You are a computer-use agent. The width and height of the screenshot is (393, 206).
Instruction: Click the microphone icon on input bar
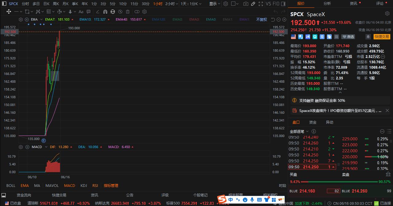tap(252, 200)
